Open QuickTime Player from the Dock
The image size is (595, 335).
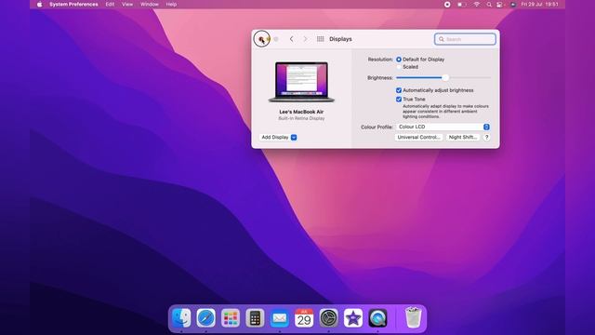click(377, 318)
